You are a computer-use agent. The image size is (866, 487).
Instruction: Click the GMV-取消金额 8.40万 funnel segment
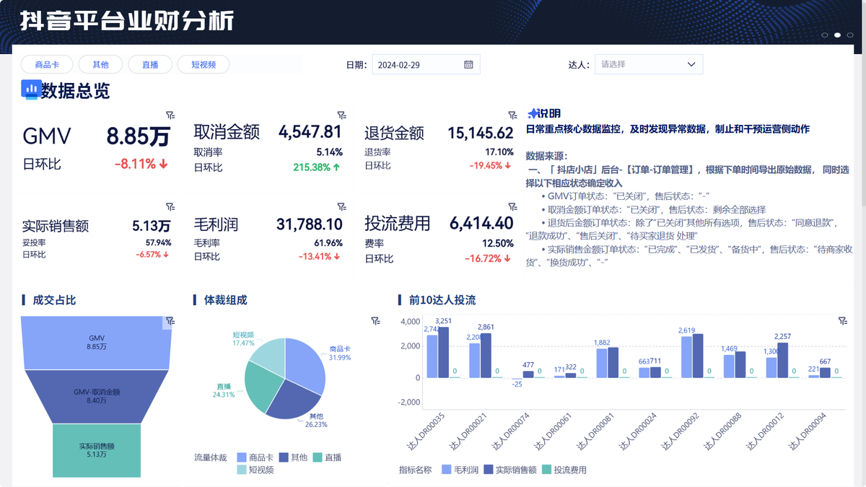[x=97, y=395]
